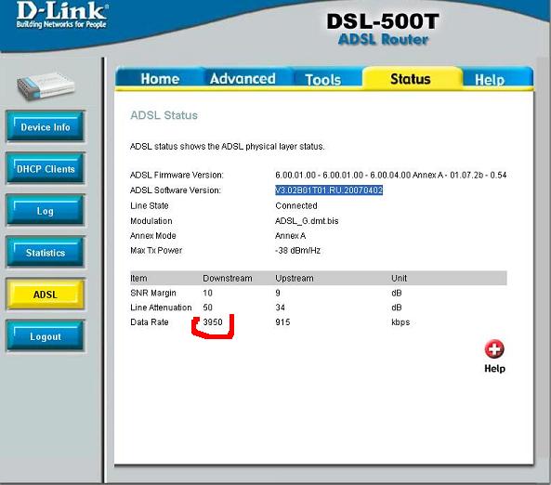Click the Line Attenuation row label
Image resolution: width=551 pixels, height=485 pixels.
pos(161,308)
